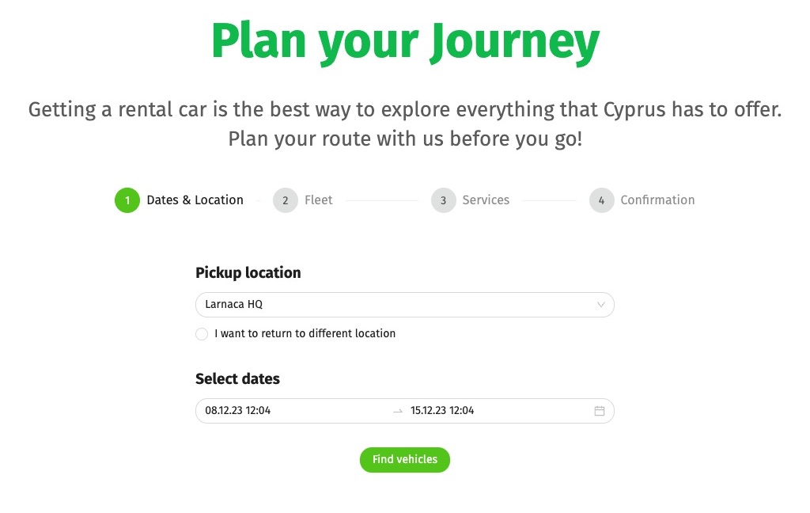This screenshot has height=513, width=810.
Task: Select the Confirmation step label
Action: (x=657, y=200)
